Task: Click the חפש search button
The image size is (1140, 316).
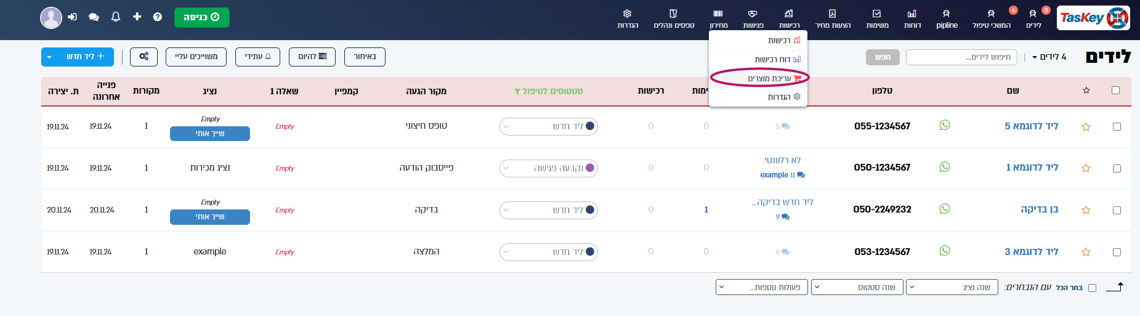Action: (883, 57)
